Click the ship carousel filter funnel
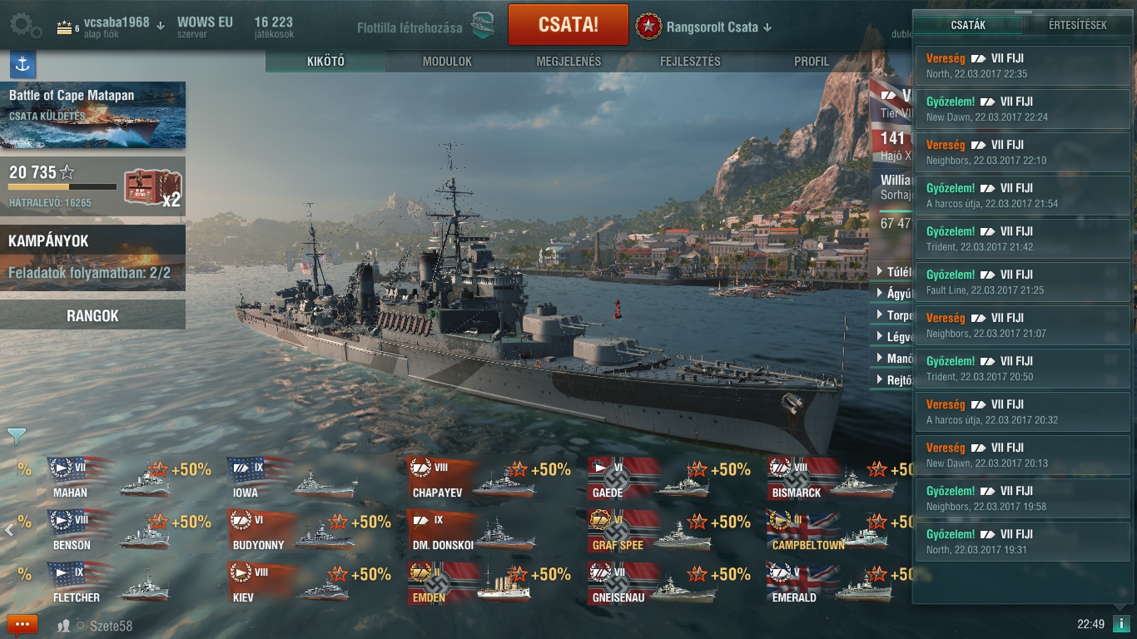The width and height of the screenshot is (1137, 639). 17,436
